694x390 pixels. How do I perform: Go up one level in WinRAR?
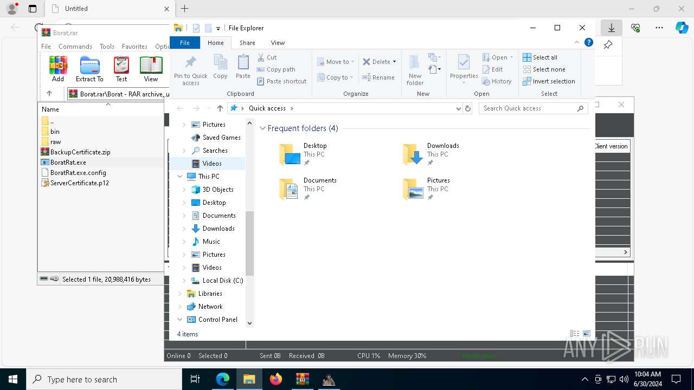click(49, 94)
